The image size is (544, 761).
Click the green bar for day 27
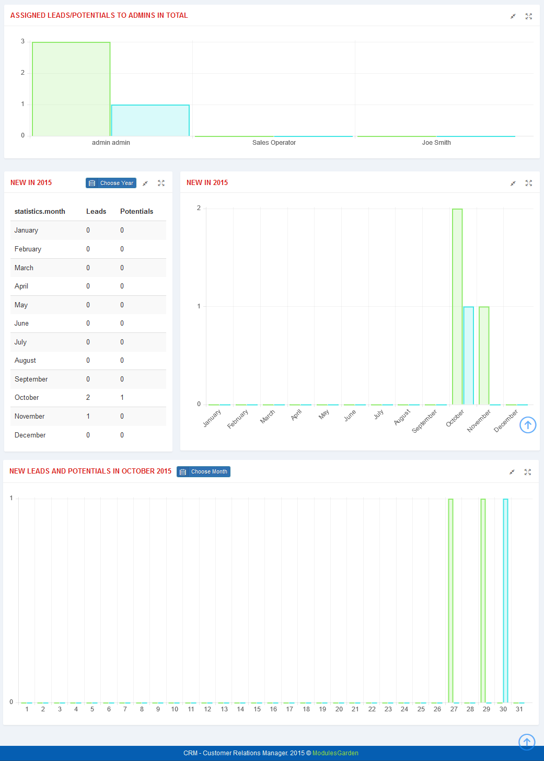tap(450, 601)
